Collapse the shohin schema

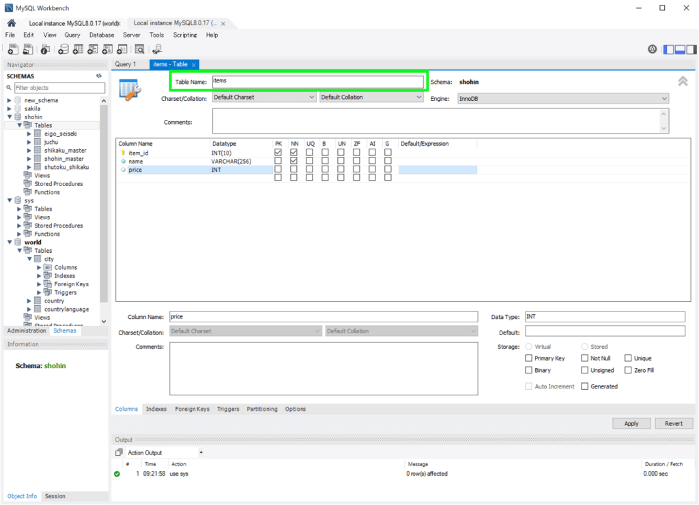tap(10, 117)
